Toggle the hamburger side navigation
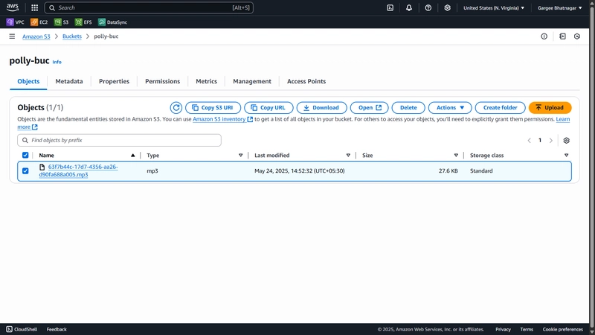Screen dimensions: 595x335 (x=12, y=36)
